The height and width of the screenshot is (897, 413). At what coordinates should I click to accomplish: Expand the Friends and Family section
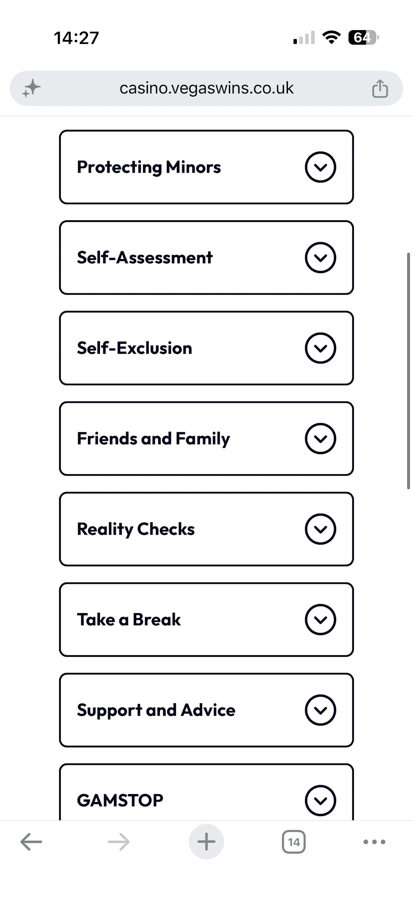click(206, 438)
